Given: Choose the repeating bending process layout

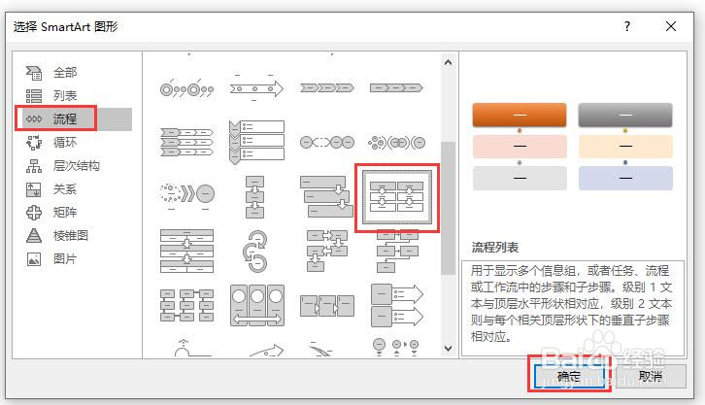Looking at the screenshot, I should tap(397, 251).
